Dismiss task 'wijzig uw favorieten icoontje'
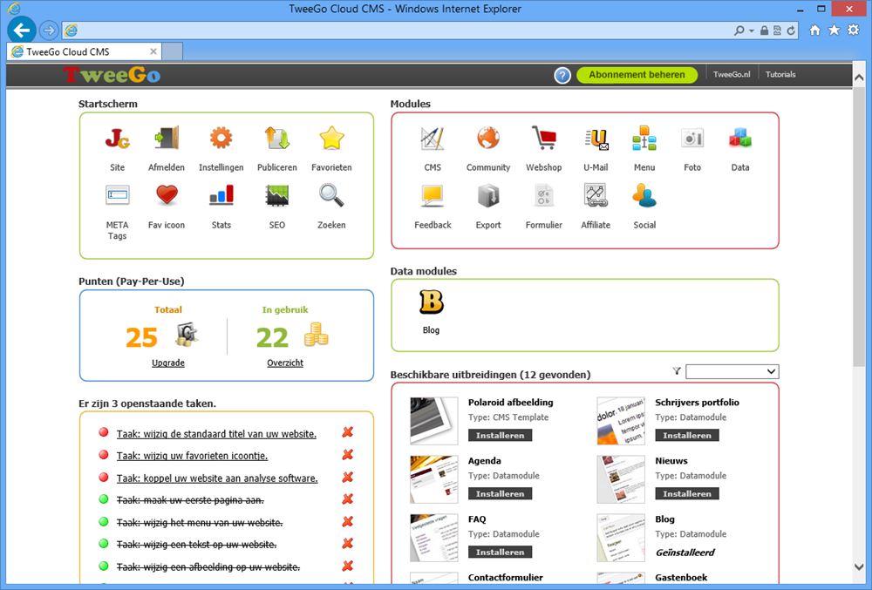 point(348,454)
